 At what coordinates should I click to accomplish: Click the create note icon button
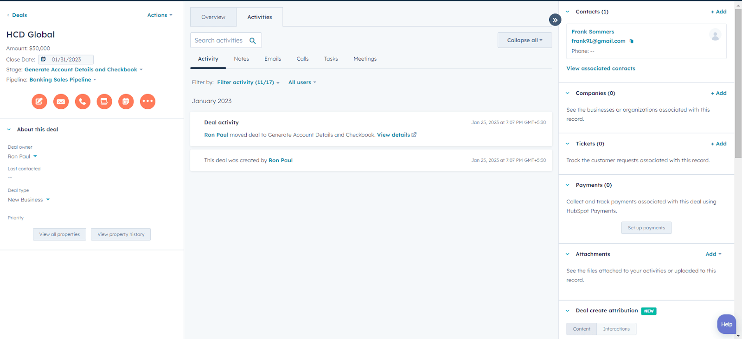point(39,101)
